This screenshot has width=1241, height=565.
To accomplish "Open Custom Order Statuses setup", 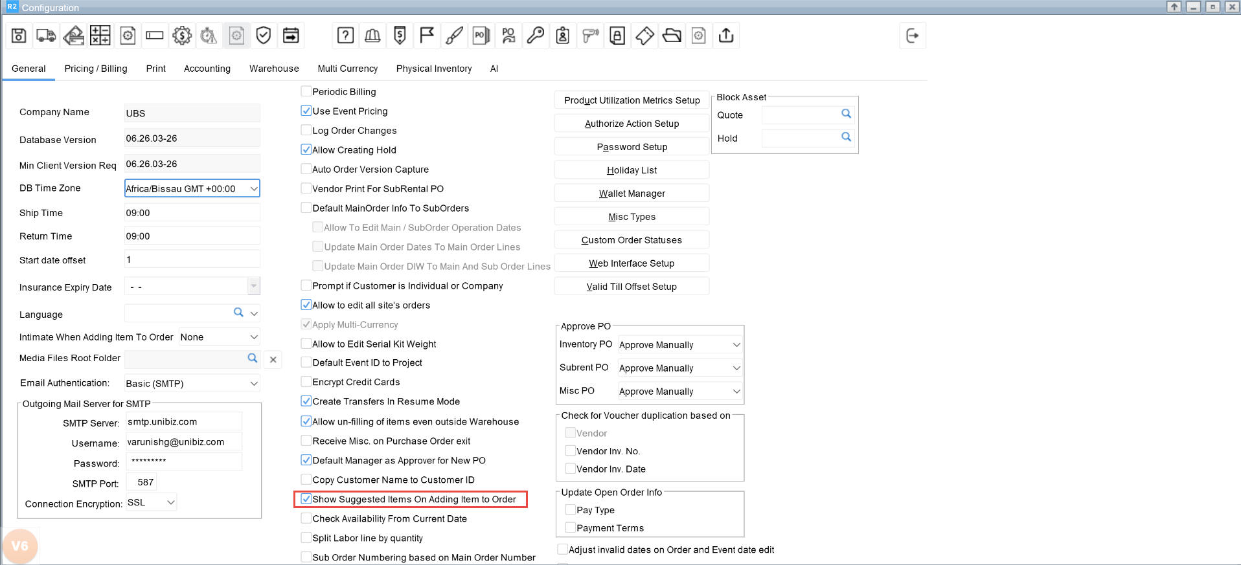I will pyautogui.click(x=632, y=240).
